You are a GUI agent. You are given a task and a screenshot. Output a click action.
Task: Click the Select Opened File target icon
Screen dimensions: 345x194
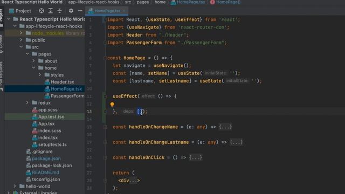tap(42, 11)
